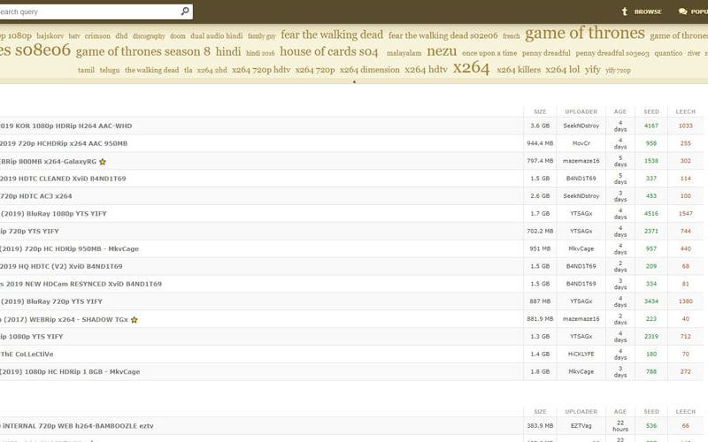Open the BROWSE menu
This screenshot has height=442, width=708.
pyautogui.click(x=648, y=11)
